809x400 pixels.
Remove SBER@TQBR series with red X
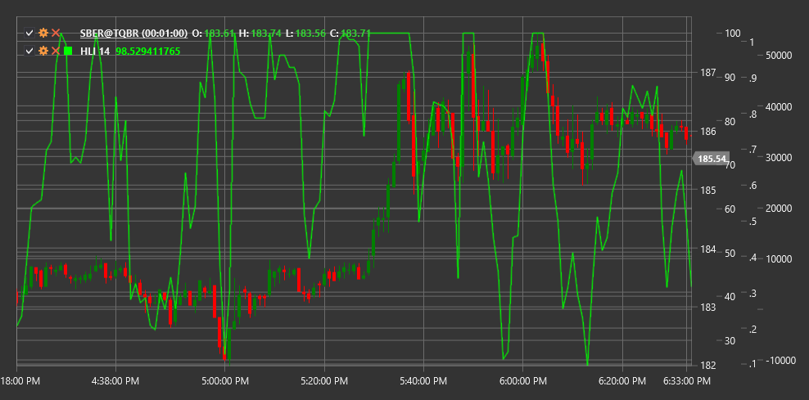tap(56, 34)
